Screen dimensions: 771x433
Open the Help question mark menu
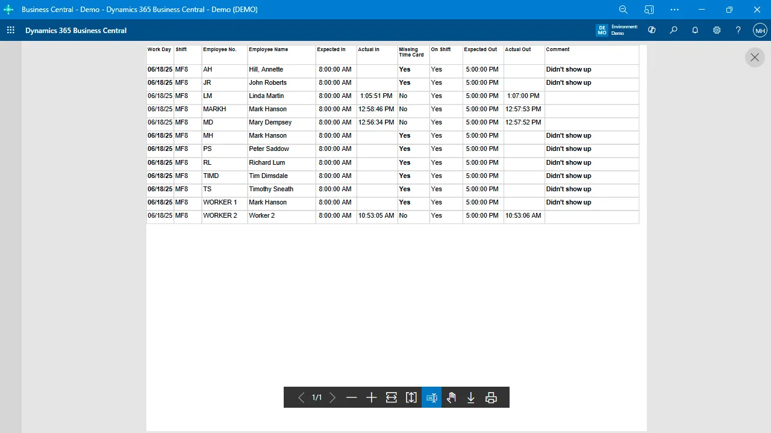coord(738,30)
